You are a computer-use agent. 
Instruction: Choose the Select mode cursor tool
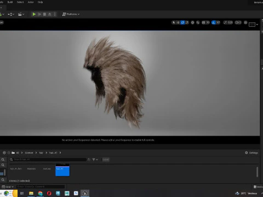pyautogui.click(x=174, y=22)
